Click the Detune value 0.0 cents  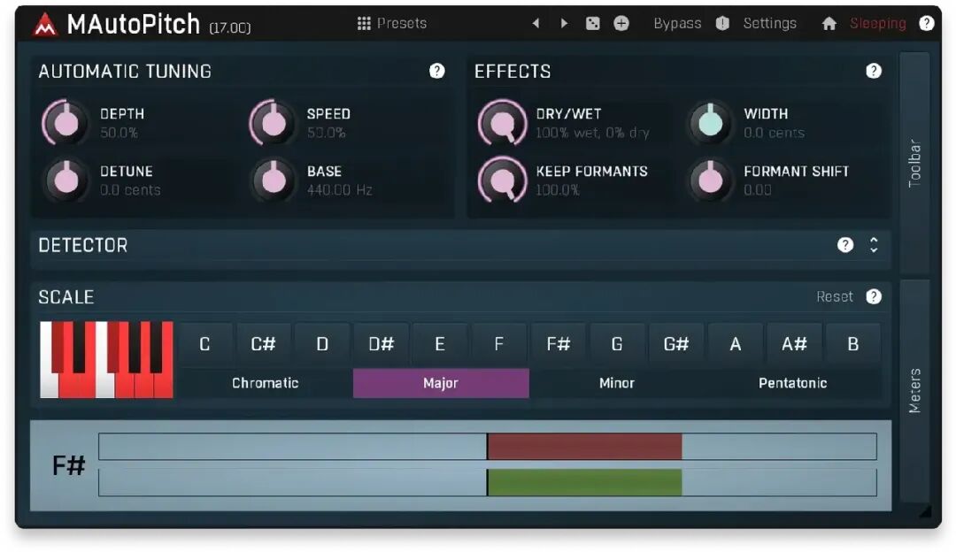[x=130, y=190]
